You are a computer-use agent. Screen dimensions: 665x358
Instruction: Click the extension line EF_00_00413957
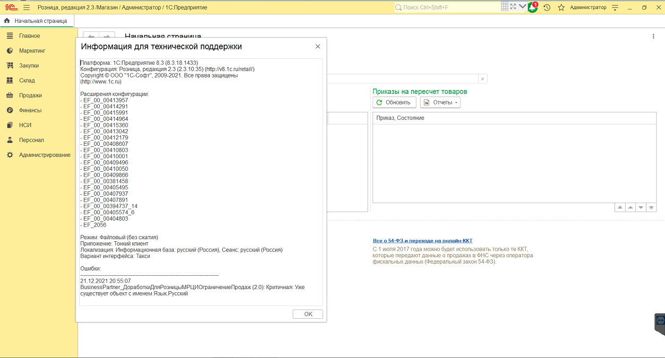coord(104,100)
